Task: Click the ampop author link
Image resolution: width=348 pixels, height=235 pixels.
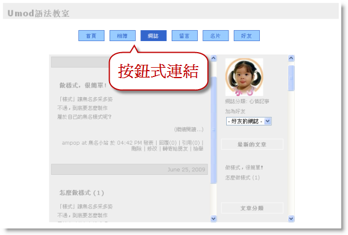Action: [71, 143]
